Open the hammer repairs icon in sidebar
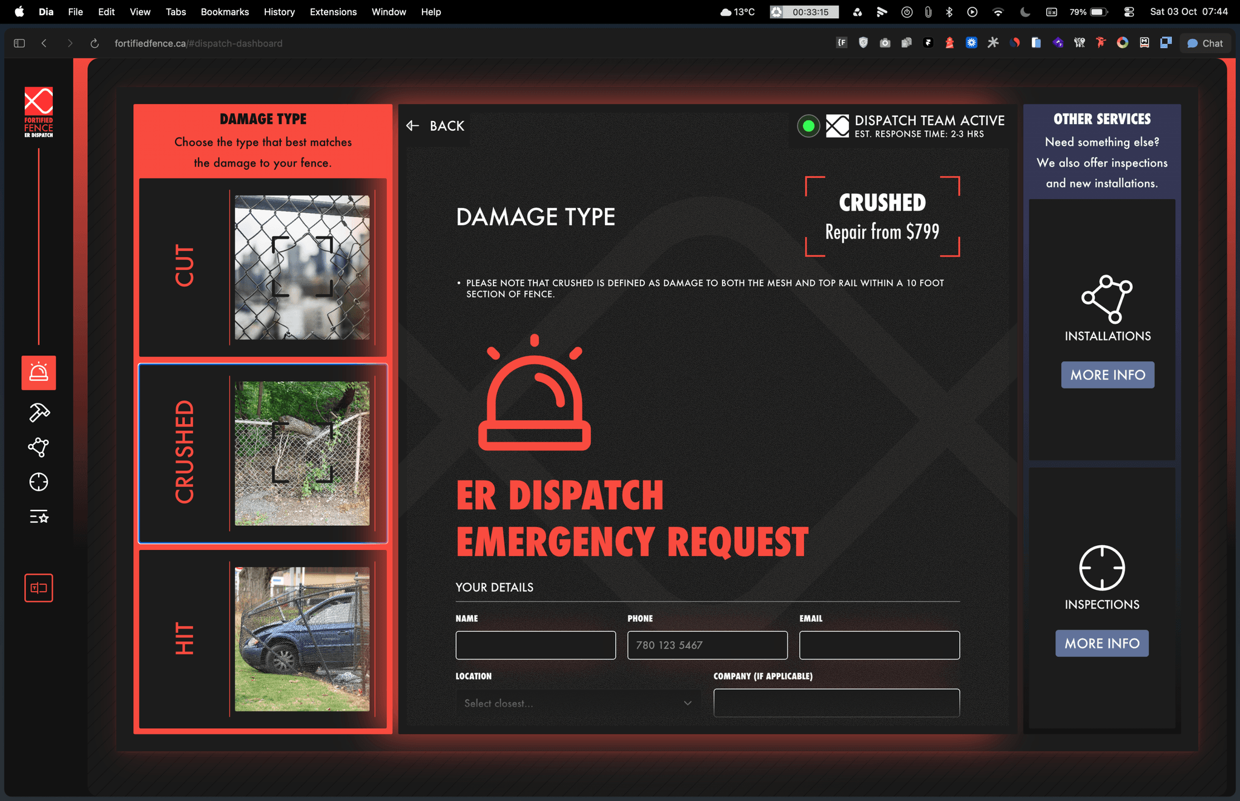 click(x=39, y=413)
